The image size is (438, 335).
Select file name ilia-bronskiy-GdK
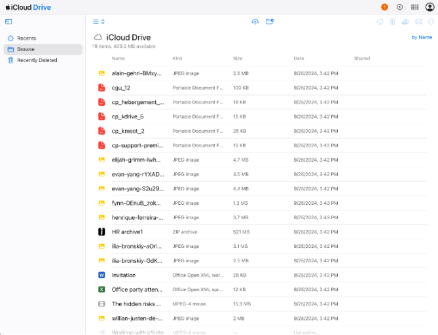[137, 261]
